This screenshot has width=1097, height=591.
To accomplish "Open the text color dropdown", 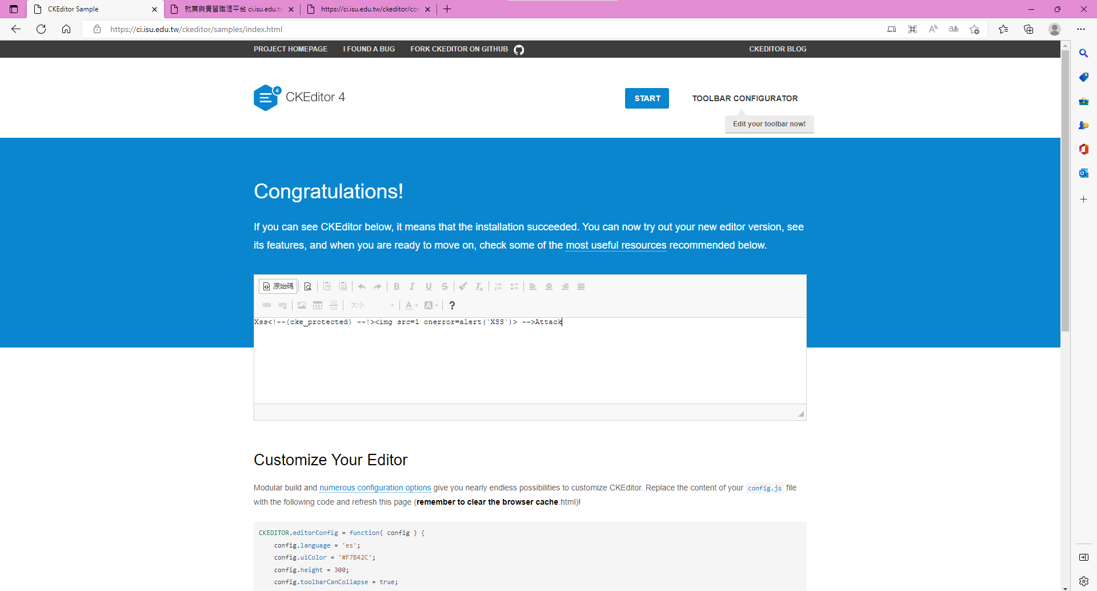I will tap(411, 305).
